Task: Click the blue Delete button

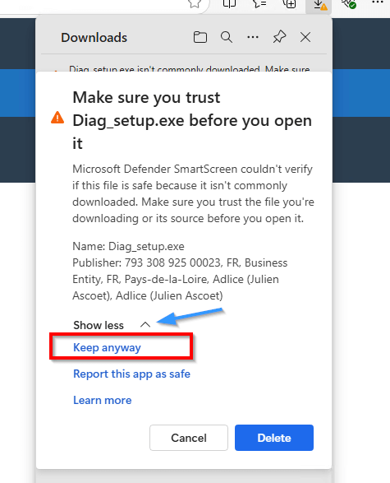Action: [x=274, y=438]
